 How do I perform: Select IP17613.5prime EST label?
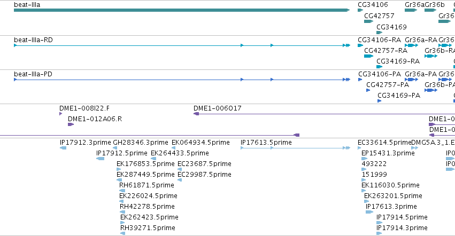266,143
